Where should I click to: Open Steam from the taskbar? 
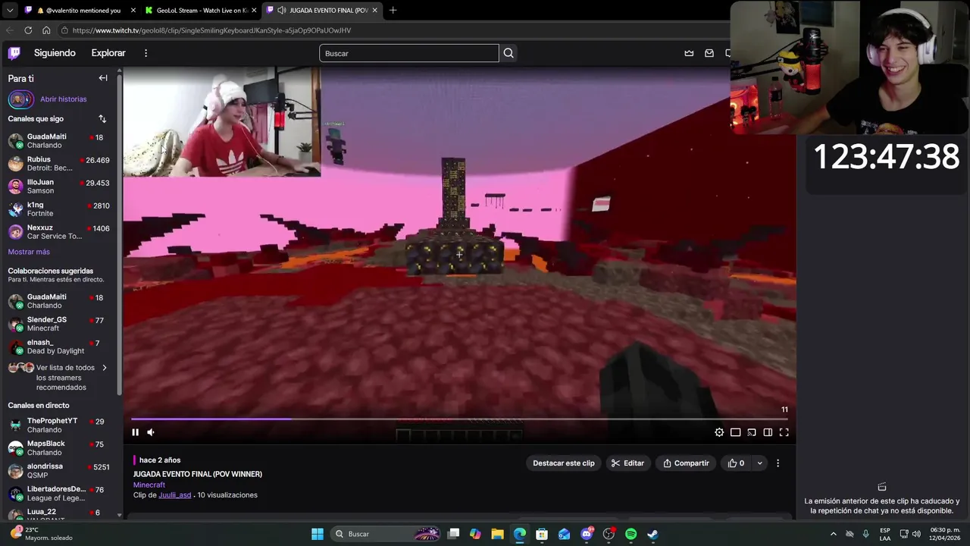(x=652, y=534)
